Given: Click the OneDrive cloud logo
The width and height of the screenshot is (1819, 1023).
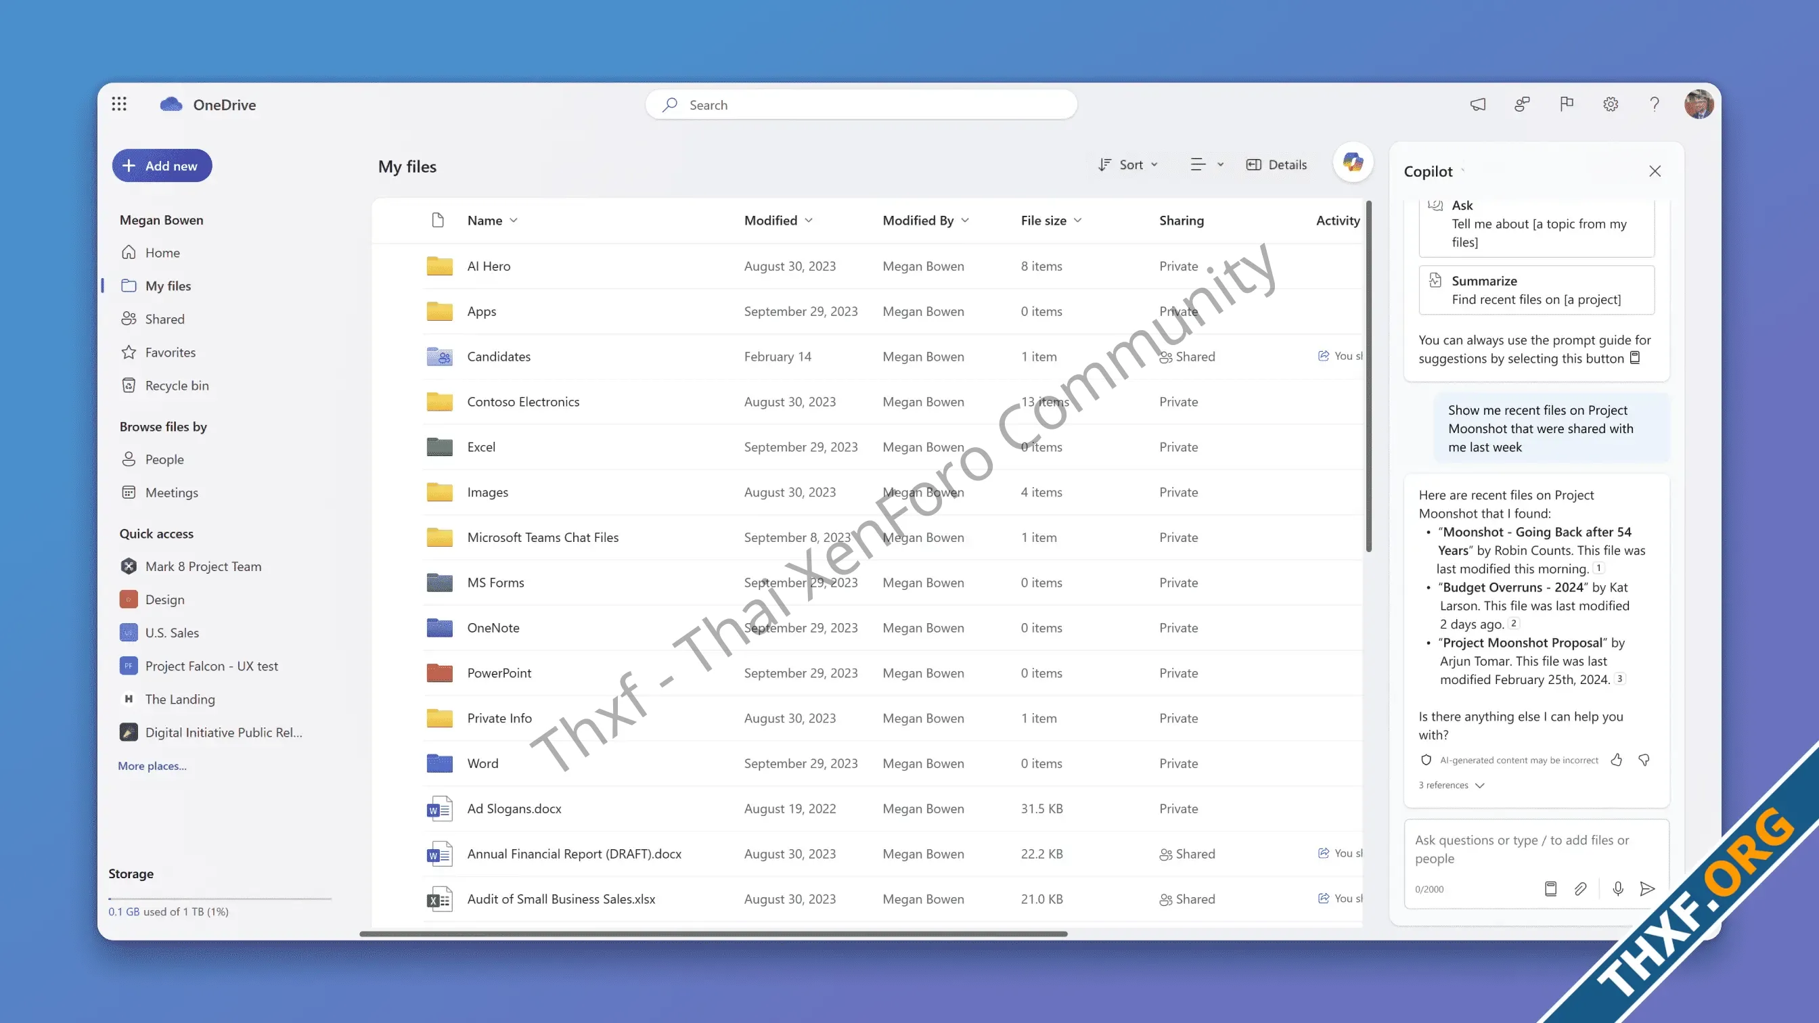Looking at the screenshot, I should click(171, 104).
